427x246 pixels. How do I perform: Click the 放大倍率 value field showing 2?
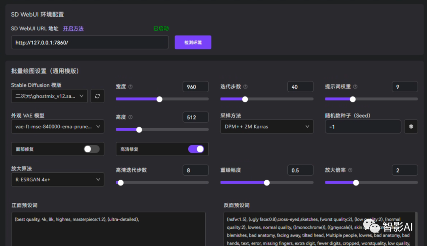(x=405, y=170)
